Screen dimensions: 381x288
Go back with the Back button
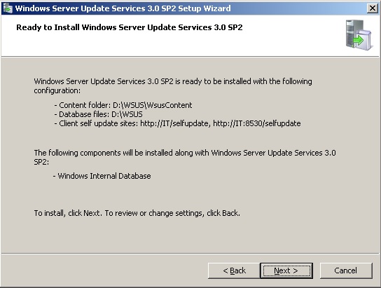point(234,270)
